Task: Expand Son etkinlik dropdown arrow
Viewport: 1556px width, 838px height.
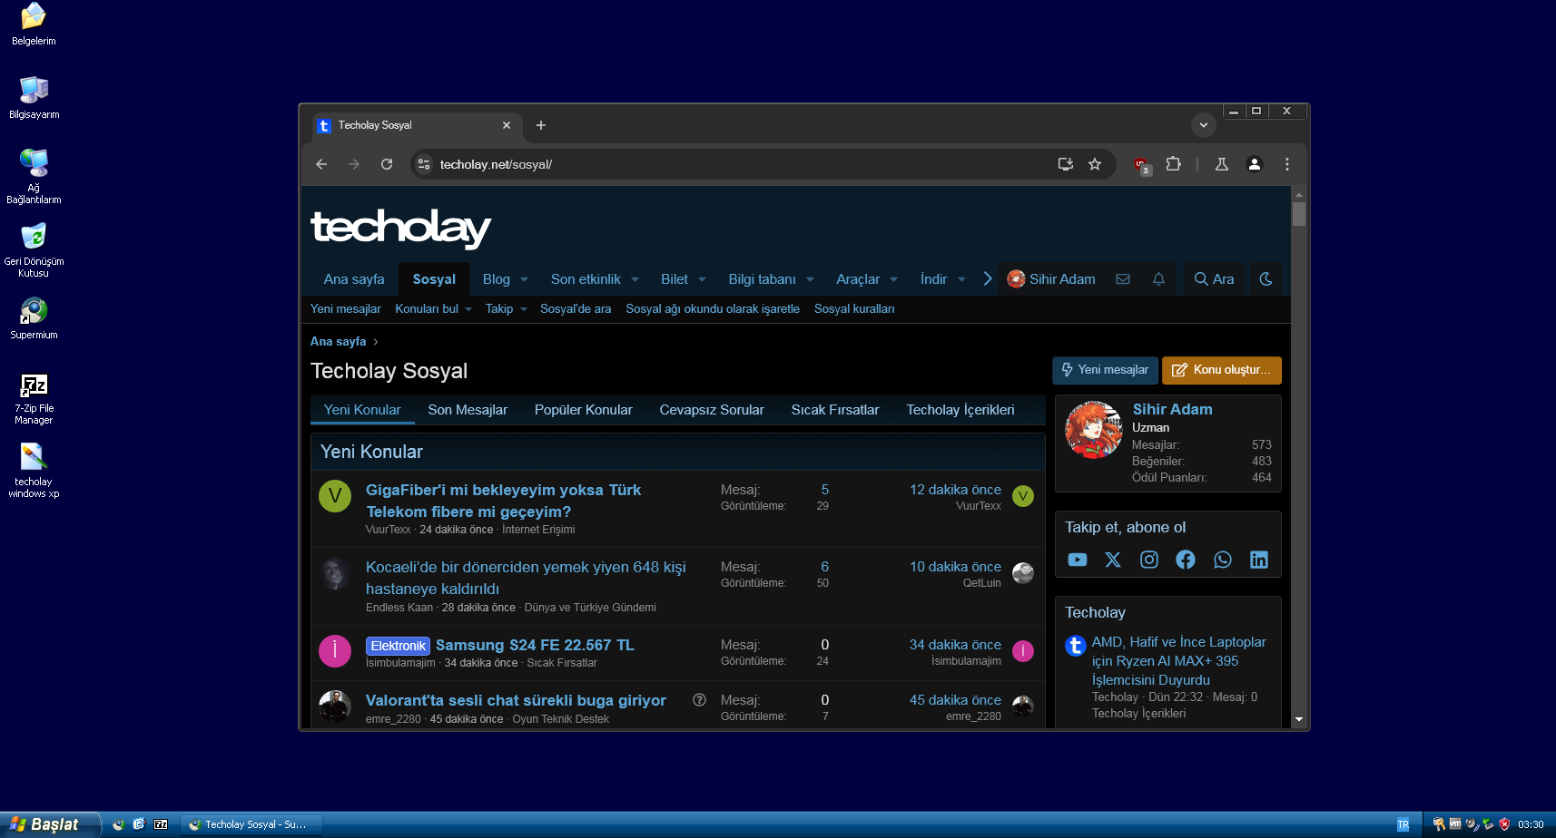Action: pos(635,279)
